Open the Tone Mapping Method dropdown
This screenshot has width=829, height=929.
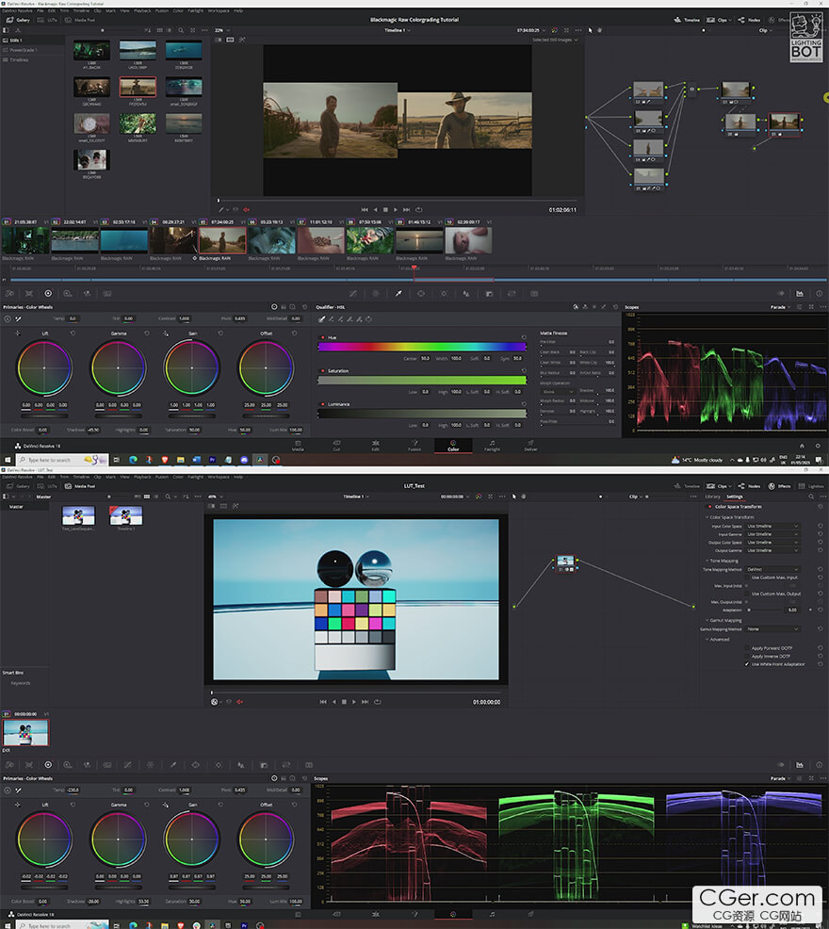click(772, 569)
